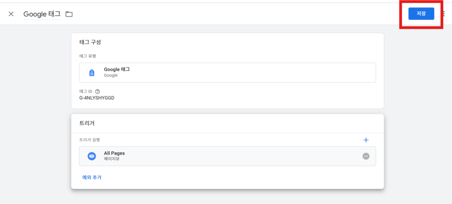
Task: Click the eye icon of All Pages trigger
Action: tap(92, 156)
